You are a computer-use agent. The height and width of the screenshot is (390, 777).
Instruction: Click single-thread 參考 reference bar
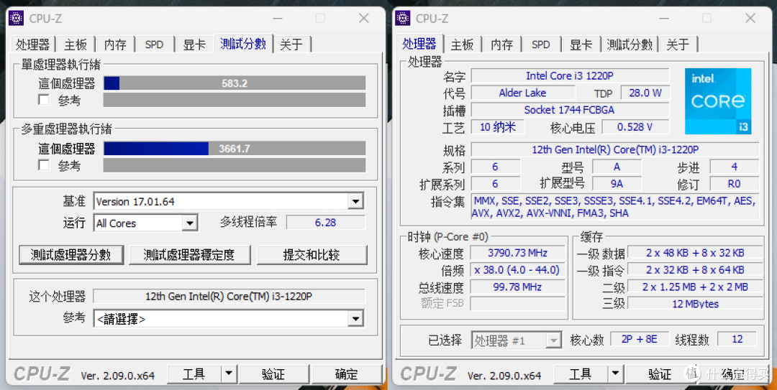tap(235, 100)
